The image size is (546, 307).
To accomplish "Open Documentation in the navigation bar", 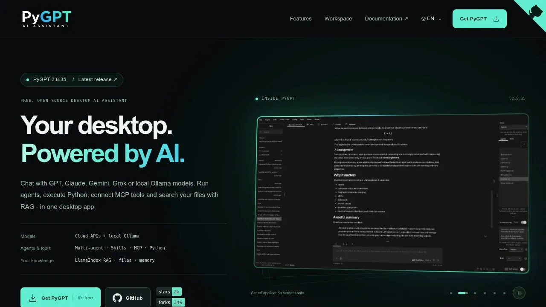I will pos(386,19).
